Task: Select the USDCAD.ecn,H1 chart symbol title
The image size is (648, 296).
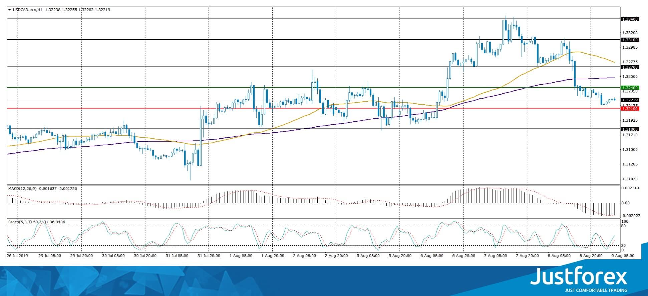Action: click(28, 10)
